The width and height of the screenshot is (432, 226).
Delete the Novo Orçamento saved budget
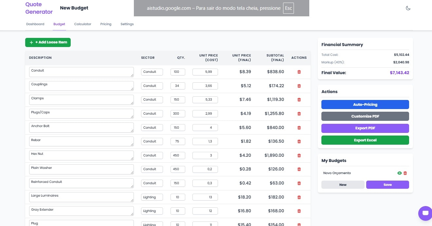point(405,173)
